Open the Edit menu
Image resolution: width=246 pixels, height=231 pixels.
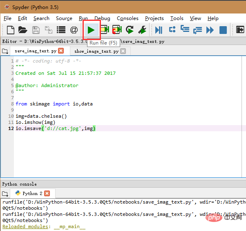pos(22,18)
